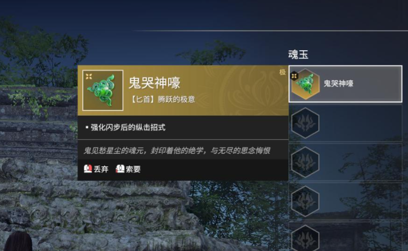Click the 极 rarity badge on tooltip
The image size is (408, 251).
click(x=282, y=72)
